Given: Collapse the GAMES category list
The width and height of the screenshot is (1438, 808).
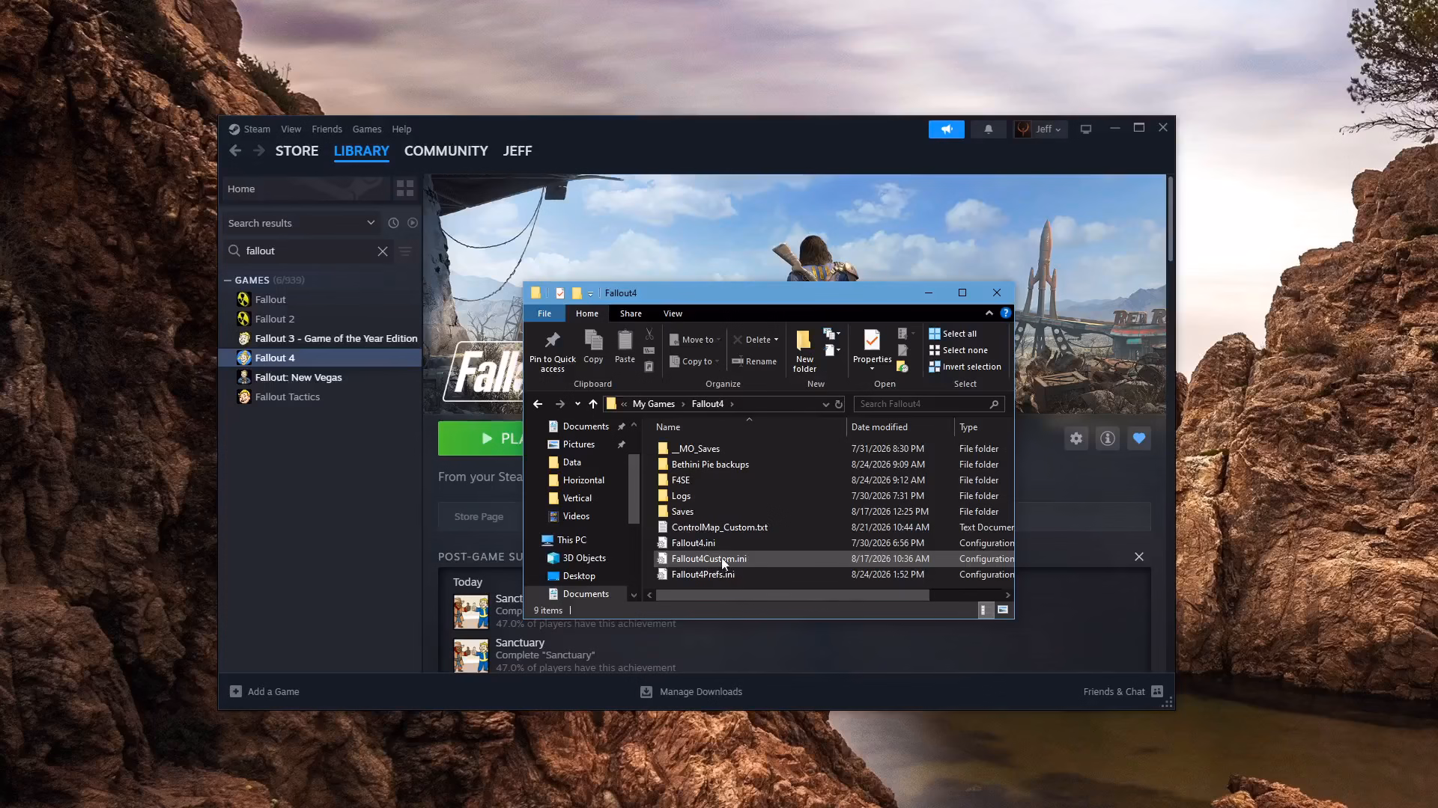Looking at the screenshot, I should click(228, 280).
